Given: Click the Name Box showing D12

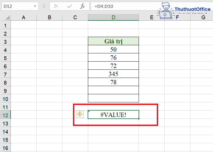Looking at the screenshot, I should 20,6.
